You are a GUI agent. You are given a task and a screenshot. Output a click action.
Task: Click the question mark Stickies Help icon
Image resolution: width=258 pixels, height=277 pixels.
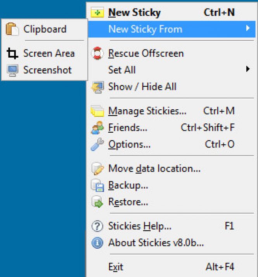(x=97, y=226)
